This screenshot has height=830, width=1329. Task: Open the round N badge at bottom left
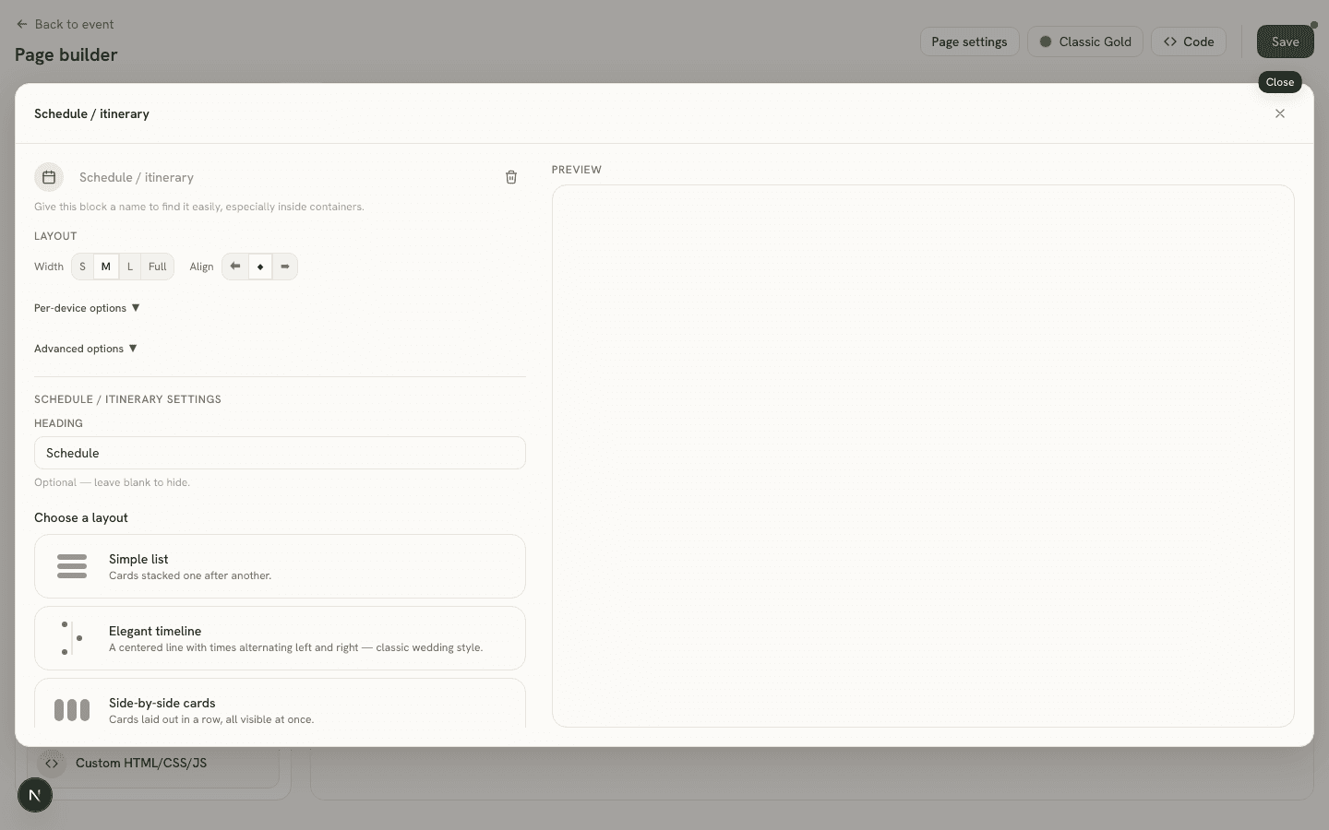[x=35, y=795]
